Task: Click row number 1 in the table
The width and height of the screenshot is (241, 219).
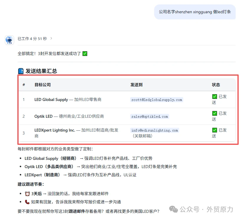Action: (x=24, y=99)
